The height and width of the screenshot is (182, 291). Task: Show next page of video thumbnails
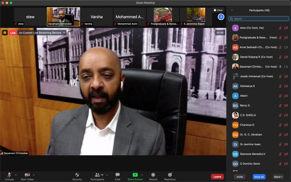point(221,17)
